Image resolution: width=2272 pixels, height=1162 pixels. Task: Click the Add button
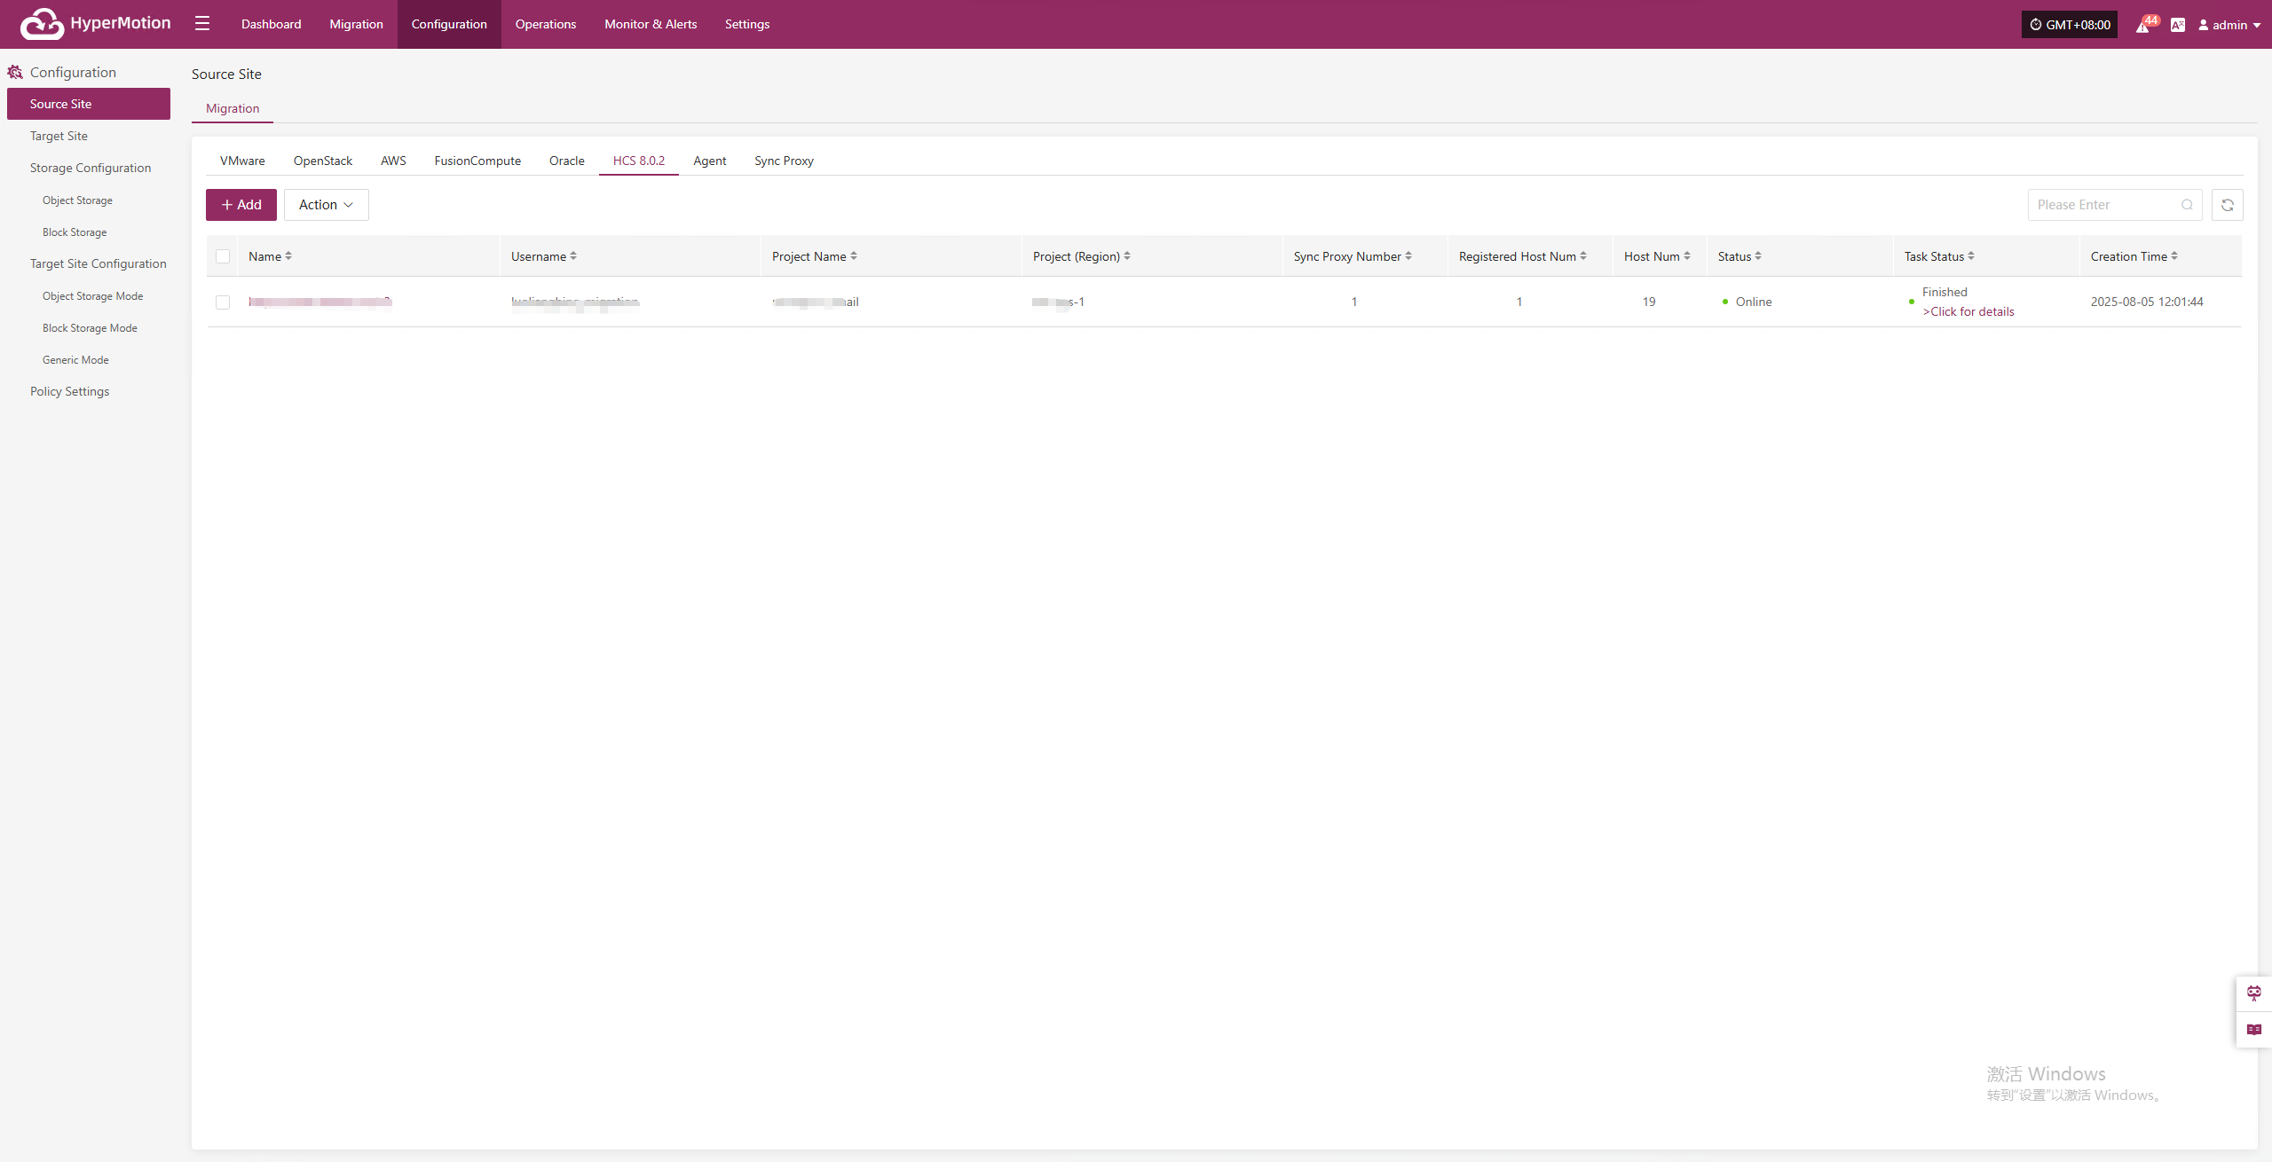pos(241,205)
